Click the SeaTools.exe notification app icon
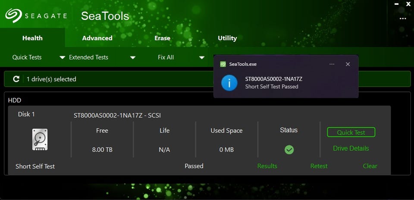The height and width of the screenshot is (200, 414). [x=223, y=64]
